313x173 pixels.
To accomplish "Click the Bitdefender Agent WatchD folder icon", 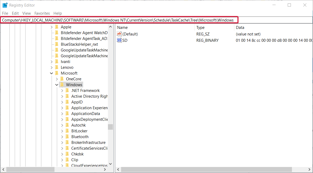I will pyautogui.click(x=57, y=33).
